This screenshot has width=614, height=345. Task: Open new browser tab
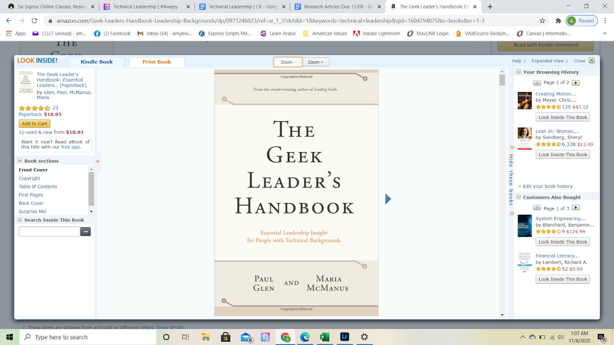(x=490, y=7)
